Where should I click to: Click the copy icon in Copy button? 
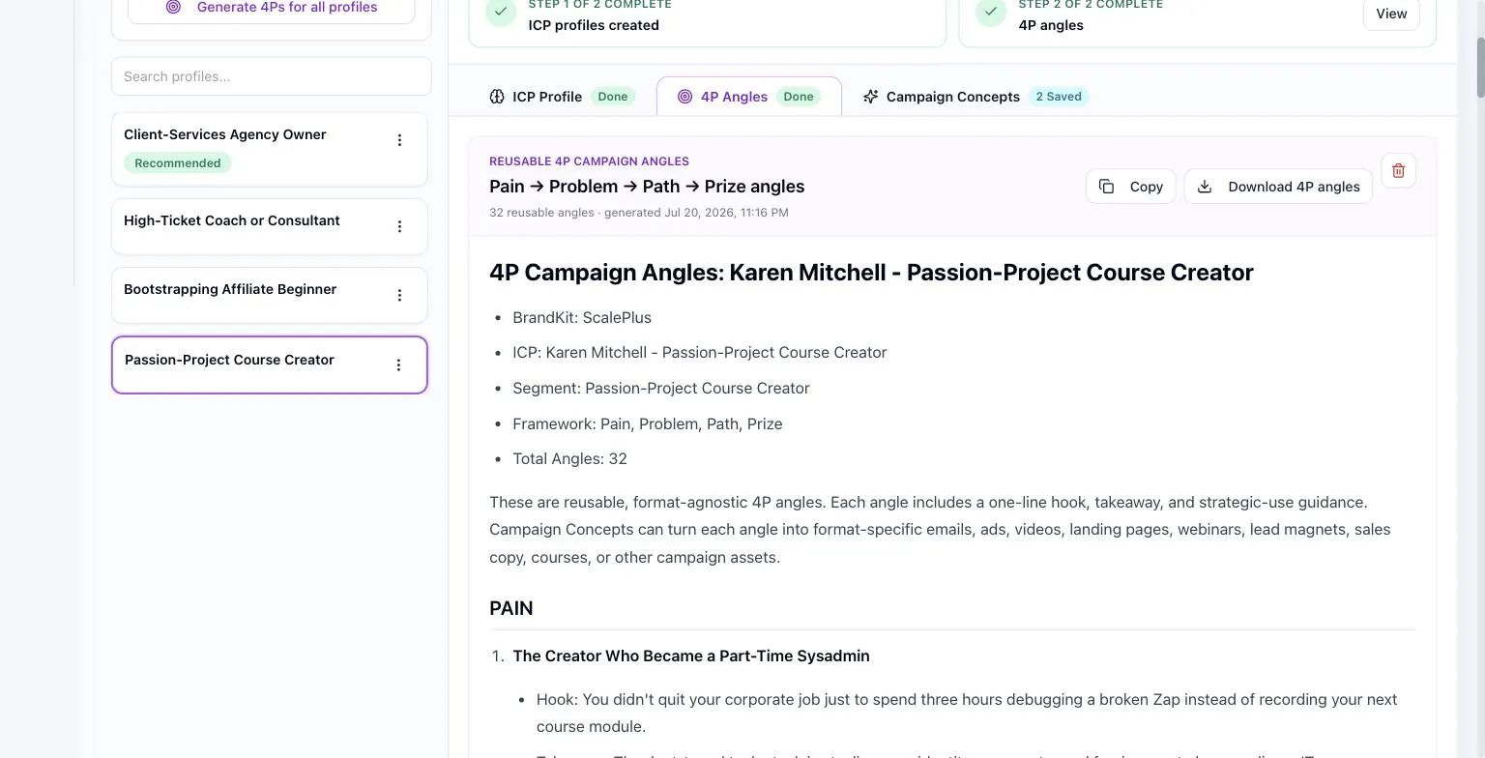(1106, 187)
